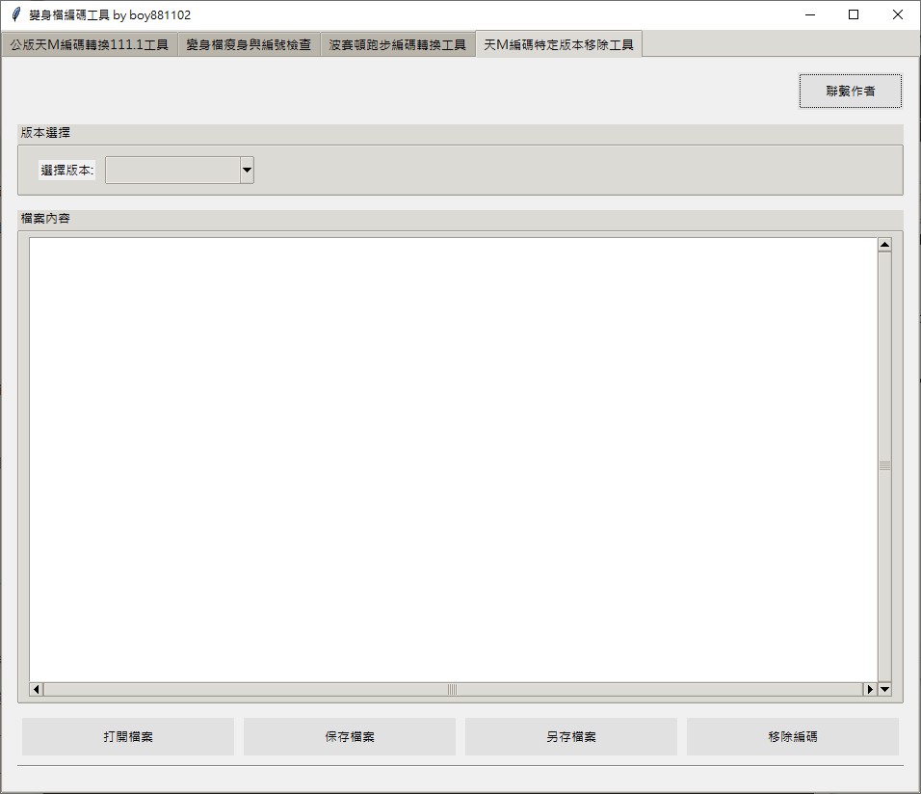Maximize the 變身檔編碼工具 window
Screen dimensions: 921x794
point(854,14)
